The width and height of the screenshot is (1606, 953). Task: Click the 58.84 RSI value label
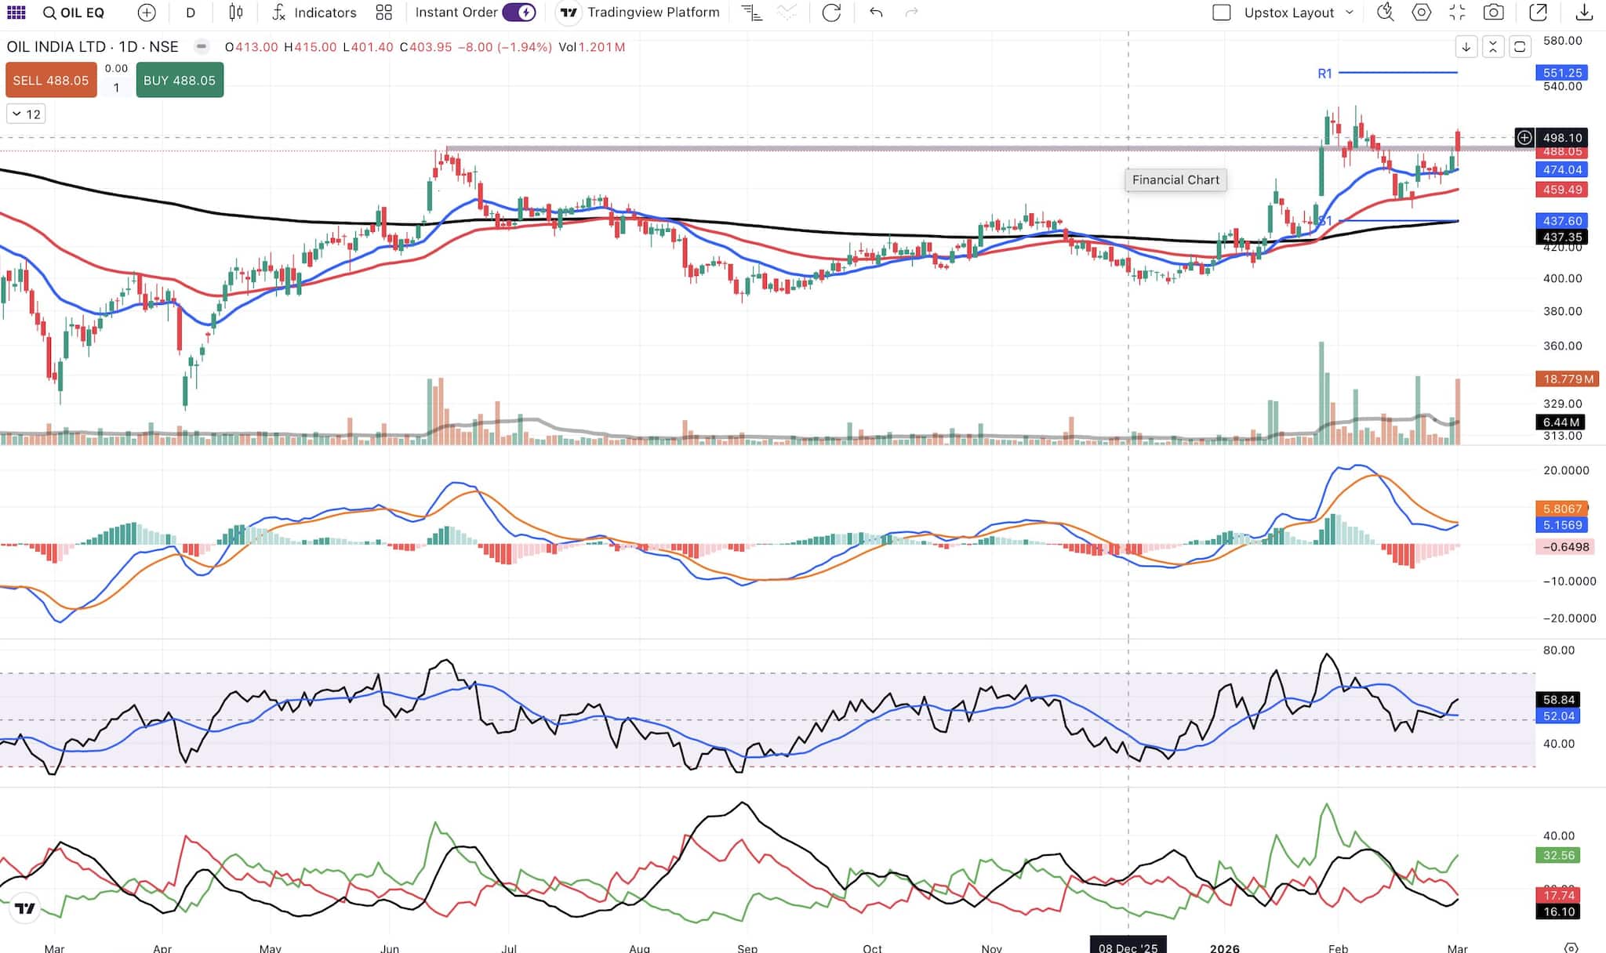[x=1558, y=700]
